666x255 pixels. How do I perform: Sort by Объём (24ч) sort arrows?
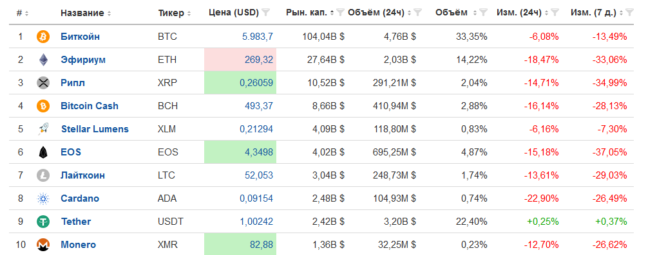[409, 13]
